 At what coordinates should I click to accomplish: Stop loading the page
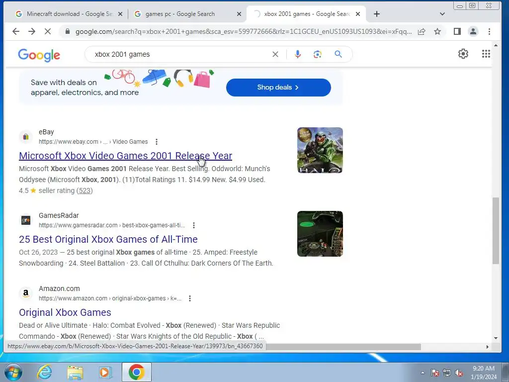coord(47,31)
